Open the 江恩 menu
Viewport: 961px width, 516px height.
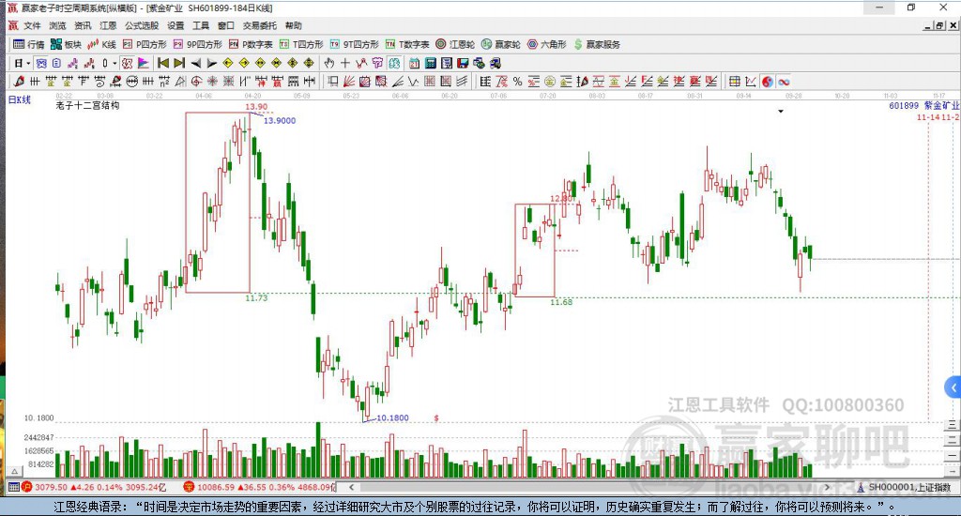[x=109, y=25]
